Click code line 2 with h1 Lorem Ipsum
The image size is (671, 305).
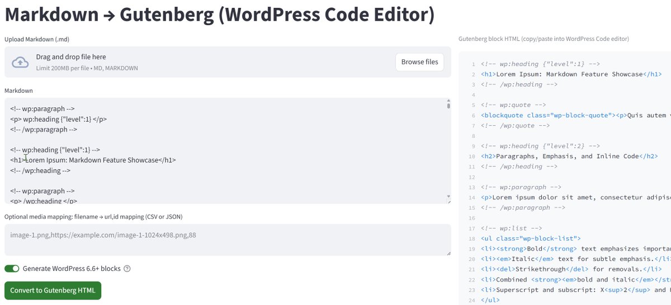pos(571,74)
